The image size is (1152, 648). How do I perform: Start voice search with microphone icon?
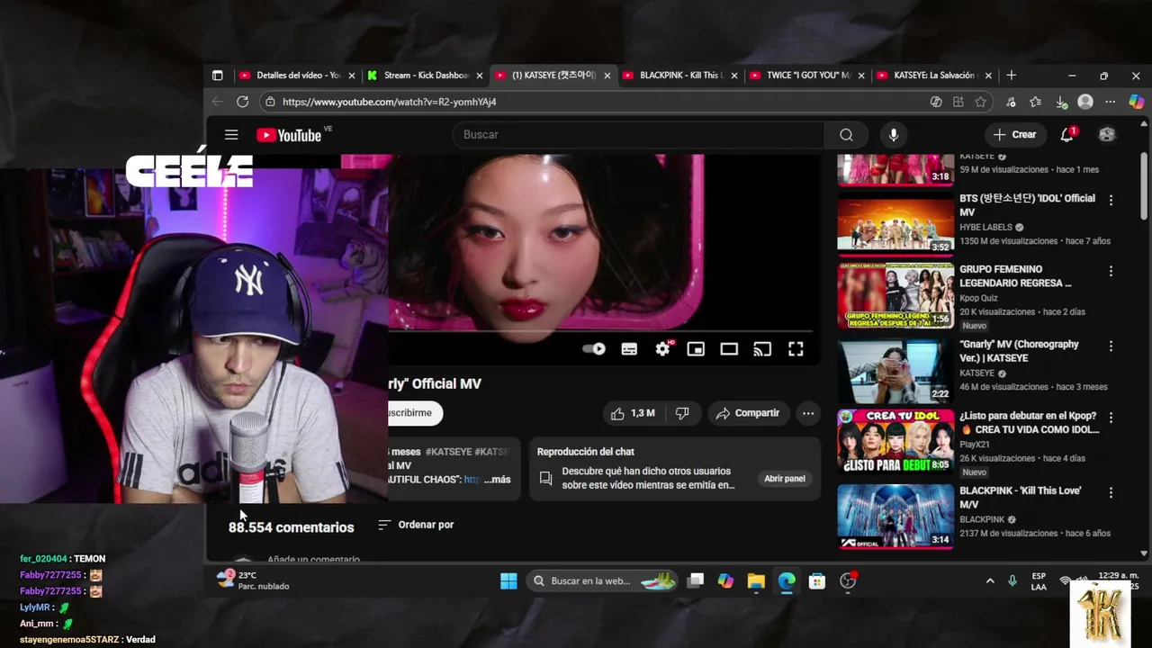(893, 135)
